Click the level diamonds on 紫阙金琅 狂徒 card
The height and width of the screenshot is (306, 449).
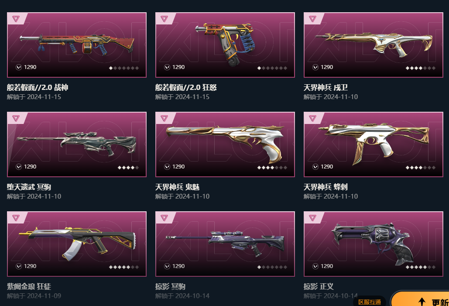[x=124, y=267]
